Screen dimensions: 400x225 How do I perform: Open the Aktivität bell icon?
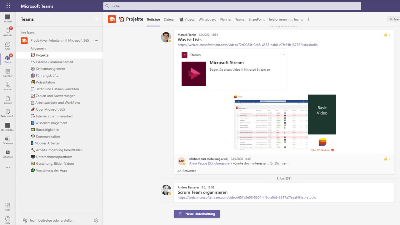pyautogui.click(x=8, y=32)
